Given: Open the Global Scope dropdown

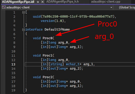Looking at the screenshot, I should pos(127,7).
